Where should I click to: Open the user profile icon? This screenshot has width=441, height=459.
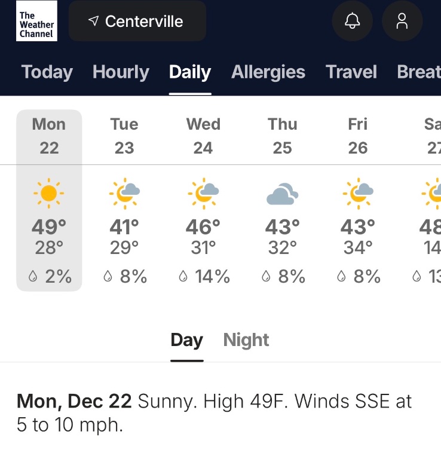(x=402, y=22)
